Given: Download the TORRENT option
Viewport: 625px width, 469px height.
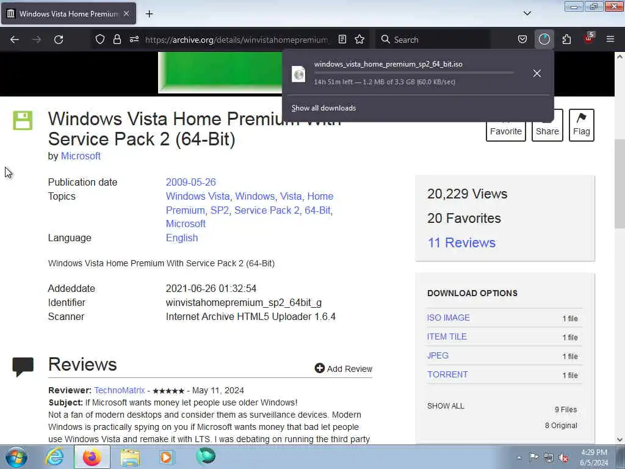Looking at the screenshot, I should tap(447, 374).
